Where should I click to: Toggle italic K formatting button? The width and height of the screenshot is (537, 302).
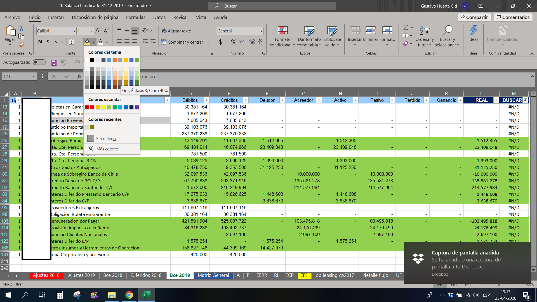pos(48,42)
